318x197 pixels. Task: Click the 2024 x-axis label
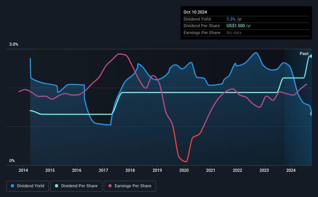[291, 170]
